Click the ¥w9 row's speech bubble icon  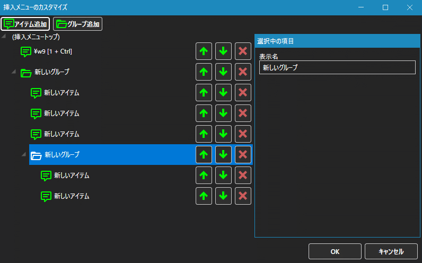pyautogui.click(x=26, y=51)
